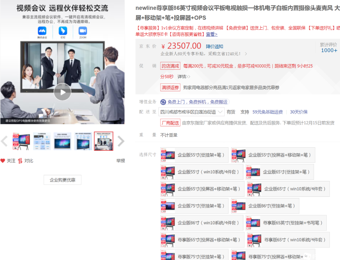The height and width of the screenshot is (260, 340).
Task: Click the ZOOM app icon in image
Action: 83,31
